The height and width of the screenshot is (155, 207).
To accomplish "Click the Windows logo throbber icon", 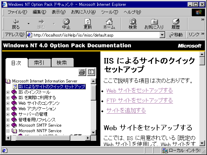I will click(x=198, y=12).
